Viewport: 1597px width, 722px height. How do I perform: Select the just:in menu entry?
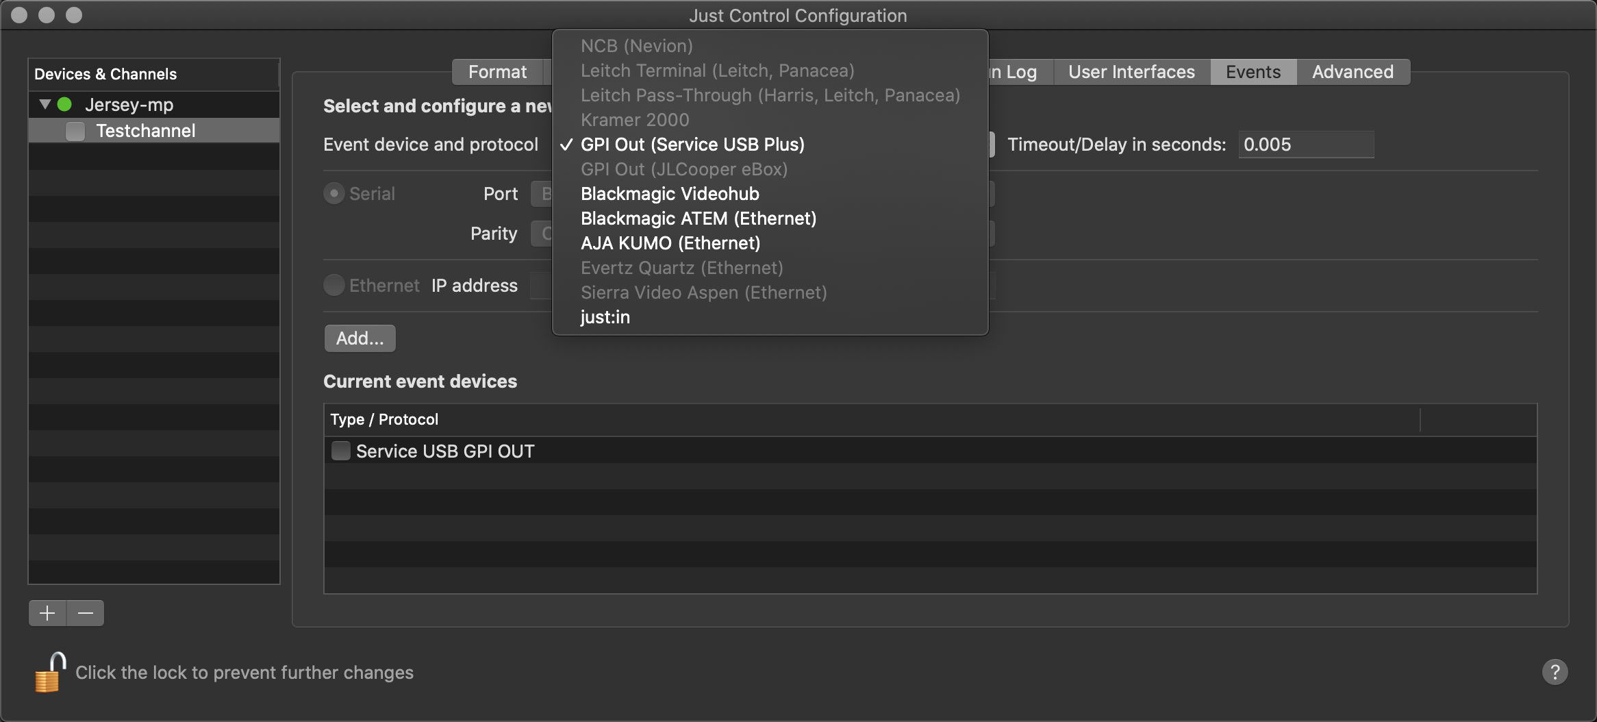coord(770,317)
